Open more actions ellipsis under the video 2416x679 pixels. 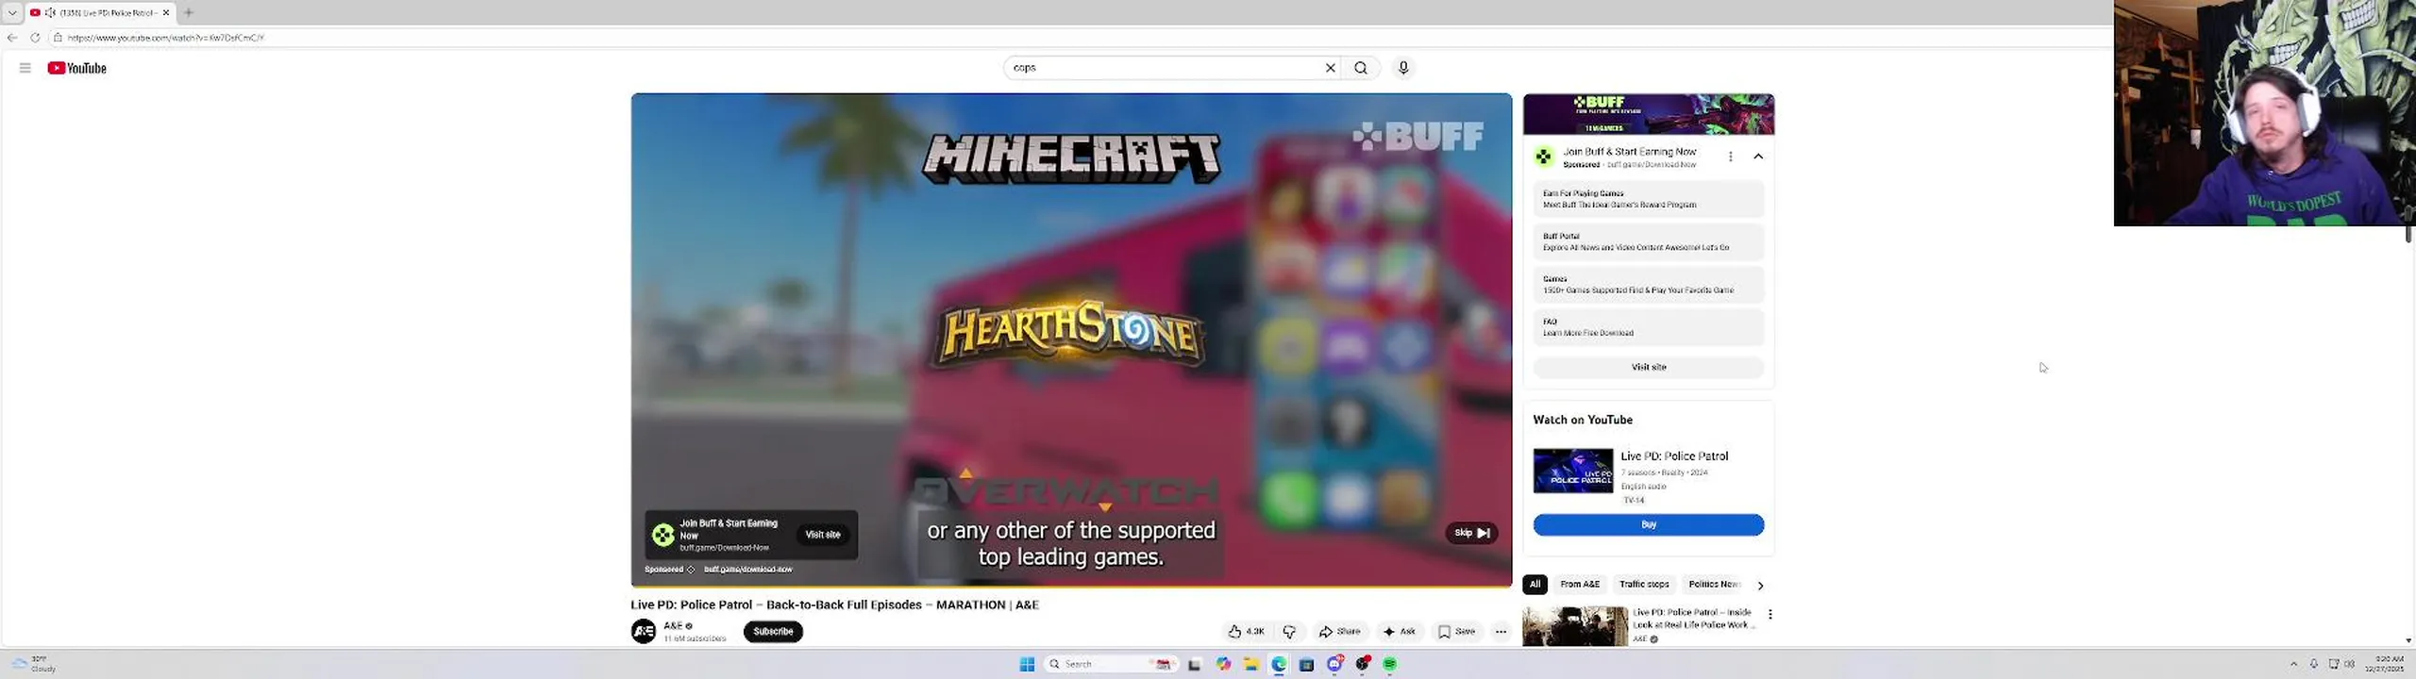tap(1501, 632)
